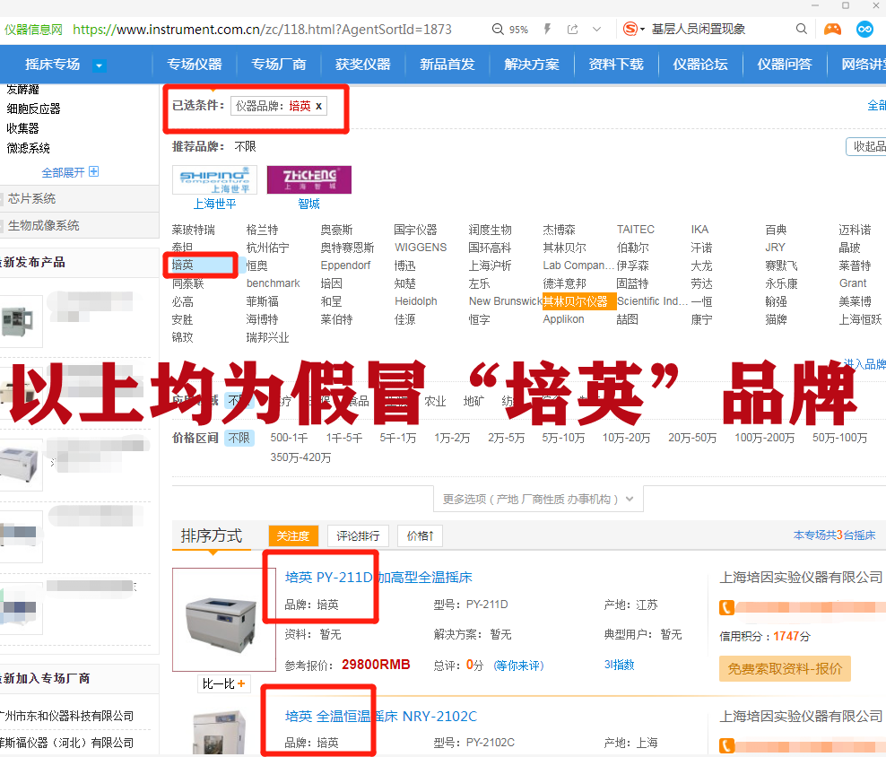Open the 专场厂商 menu
The image size is (886, 757).
(x=279, y=65)
